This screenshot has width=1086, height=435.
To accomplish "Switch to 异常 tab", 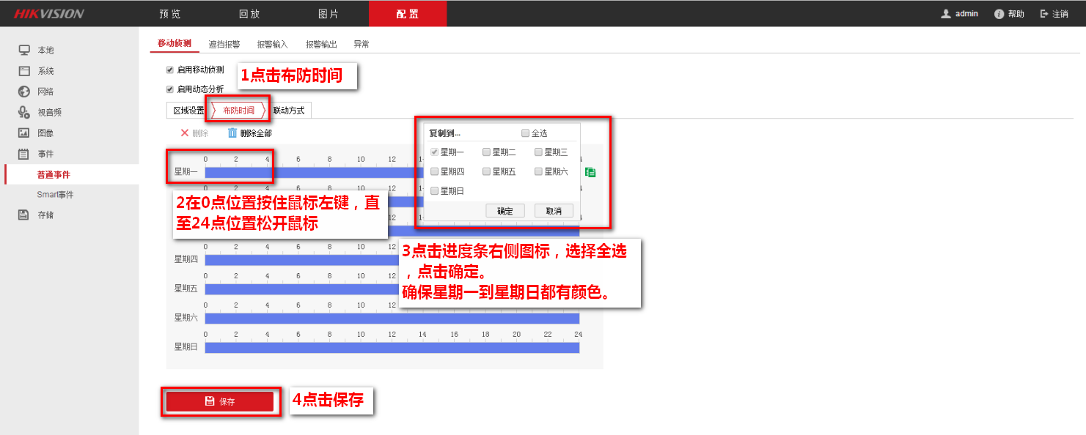I will tap(362, 45).
